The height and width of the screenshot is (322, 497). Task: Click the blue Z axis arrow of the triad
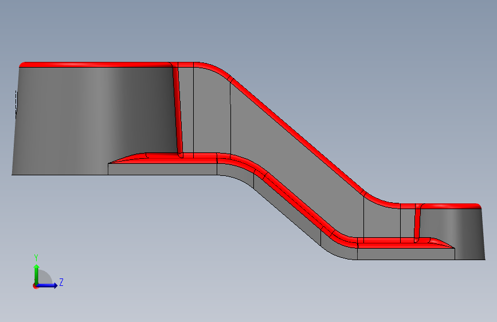coord(48,285)
